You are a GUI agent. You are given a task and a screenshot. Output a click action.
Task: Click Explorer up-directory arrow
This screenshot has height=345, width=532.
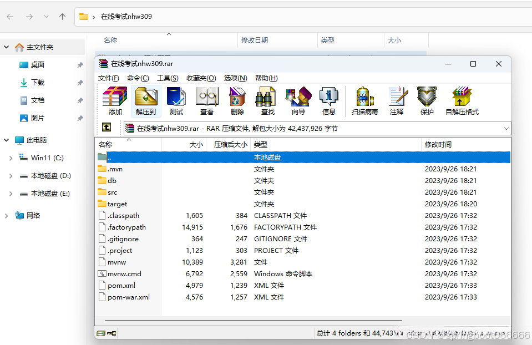coord(63,17)
